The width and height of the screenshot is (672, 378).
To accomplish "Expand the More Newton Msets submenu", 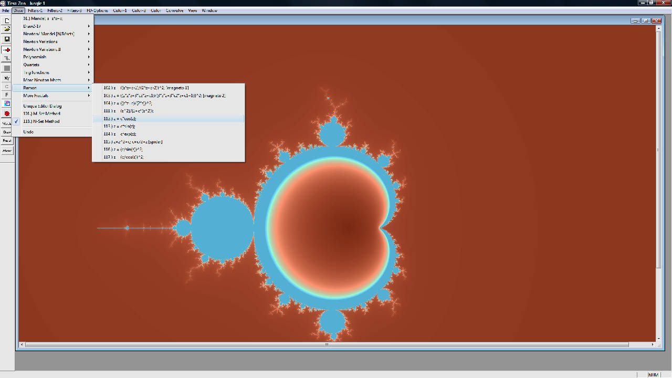I will coord(52,80).
